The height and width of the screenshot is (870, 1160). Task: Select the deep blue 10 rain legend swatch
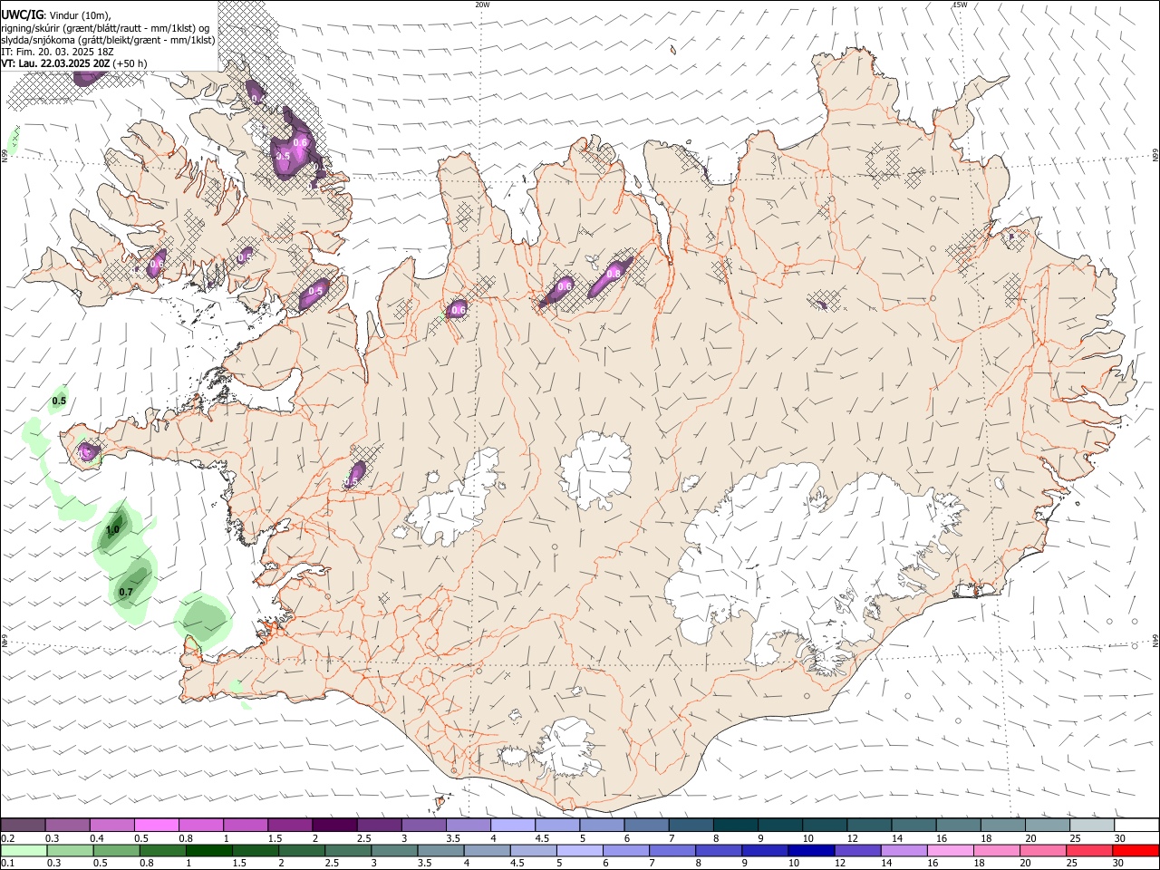[x=811, y=850]
